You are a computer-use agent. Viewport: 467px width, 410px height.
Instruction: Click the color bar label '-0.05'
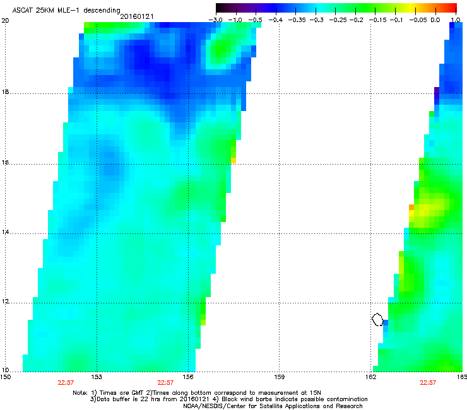(x=418, y=20)
